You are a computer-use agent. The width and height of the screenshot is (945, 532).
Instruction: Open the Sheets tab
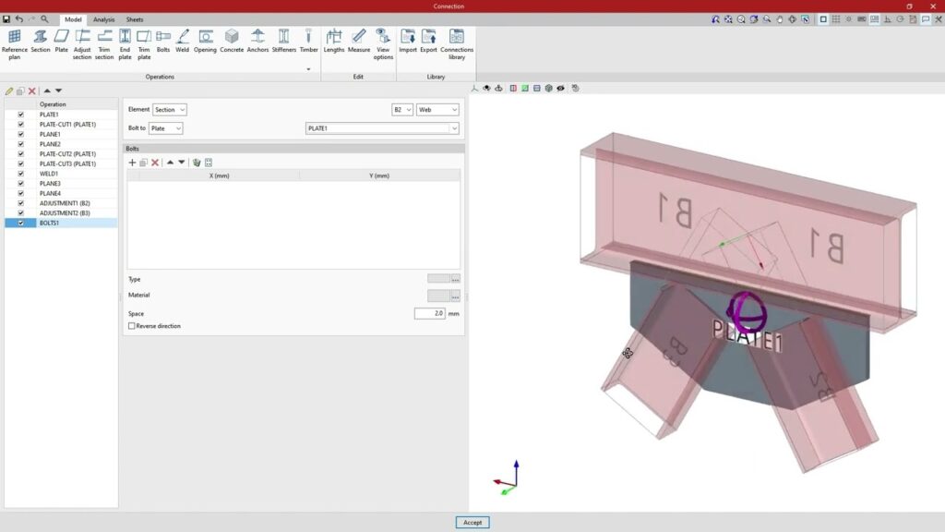click(135, 19)
